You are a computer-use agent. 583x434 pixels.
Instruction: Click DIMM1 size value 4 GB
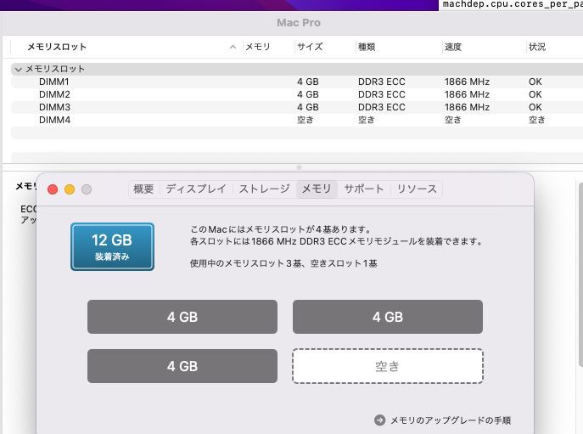point(308,82)
